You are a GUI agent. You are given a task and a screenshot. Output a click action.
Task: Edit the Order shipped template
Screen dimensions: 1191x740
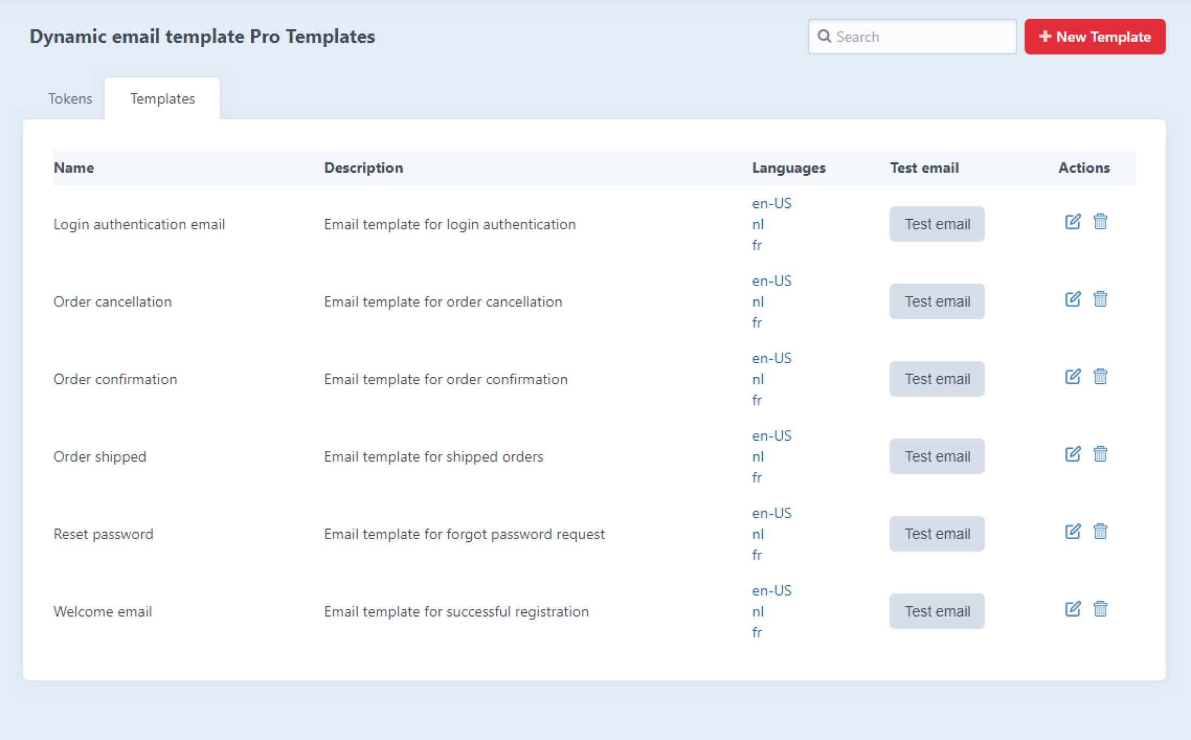[x=1072, y=454]
